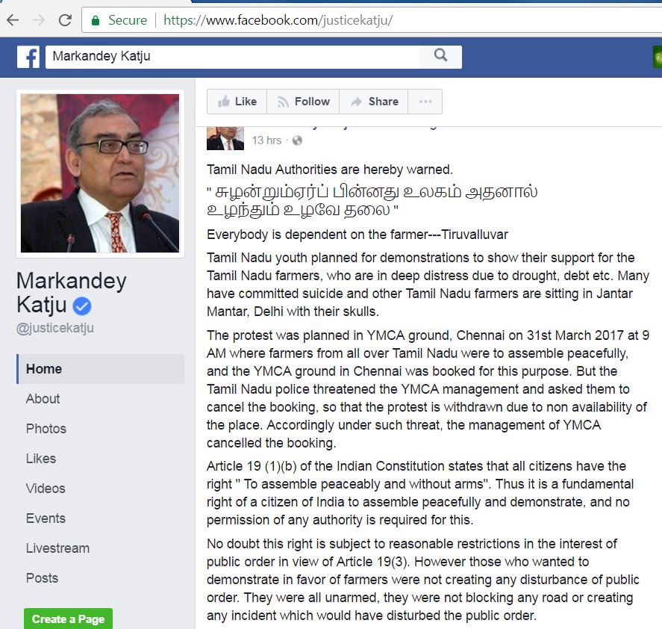Click the verified blue checkmark badge
662x629 pixels.
click(82, 306)
